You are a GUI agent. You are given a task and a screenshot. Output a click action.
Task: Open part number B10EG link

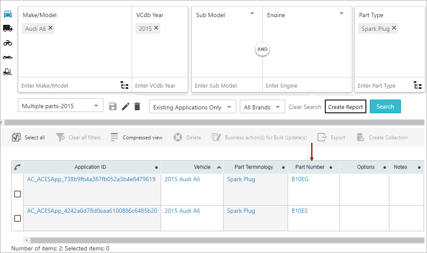pos(300,179)
